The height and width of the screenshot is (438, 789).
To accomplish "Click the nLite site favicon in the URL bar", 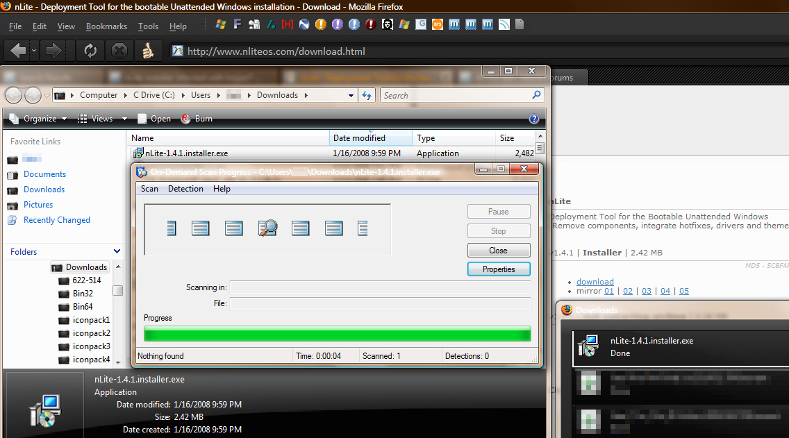I will 177,51.
